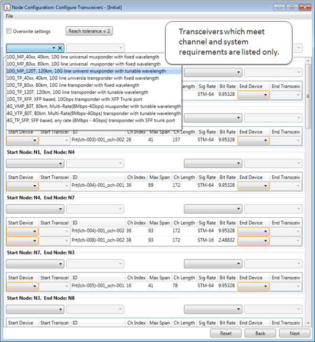Open Start Device dropdown for Prt(lch-008)-001_och-002
The height and width of the screenshot is (342, 315).
23,241
